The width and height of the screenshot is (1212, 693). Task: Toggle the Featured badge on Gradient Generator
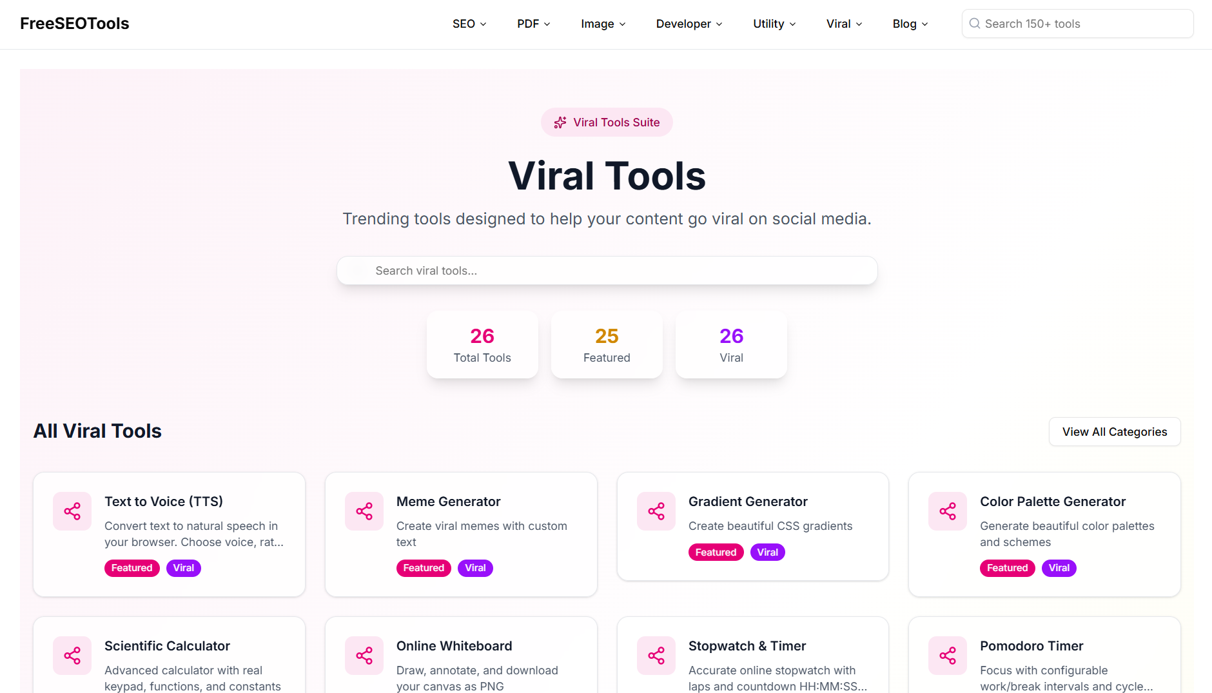[x=716, y=552]
